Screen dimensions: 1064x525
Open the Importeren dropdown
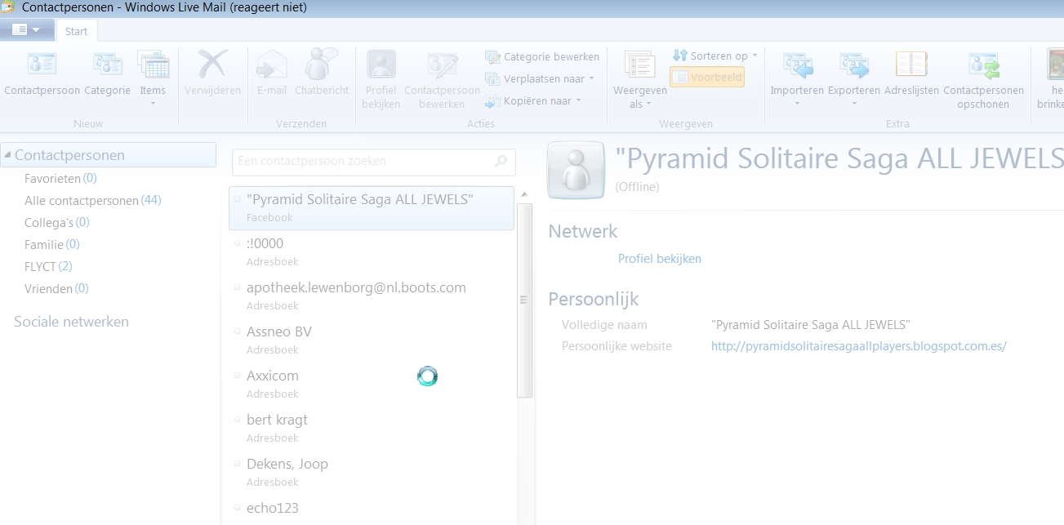pyautogui.click(x=797, y=80)
